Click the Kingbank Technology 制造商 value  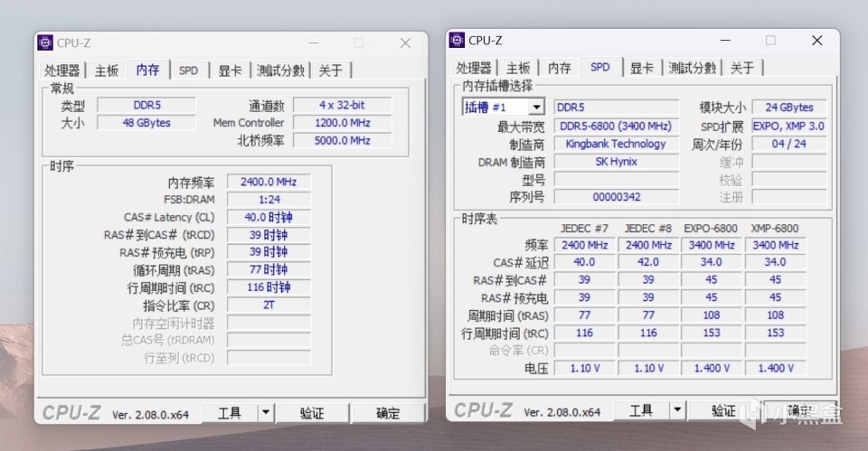tap(616, 144)
